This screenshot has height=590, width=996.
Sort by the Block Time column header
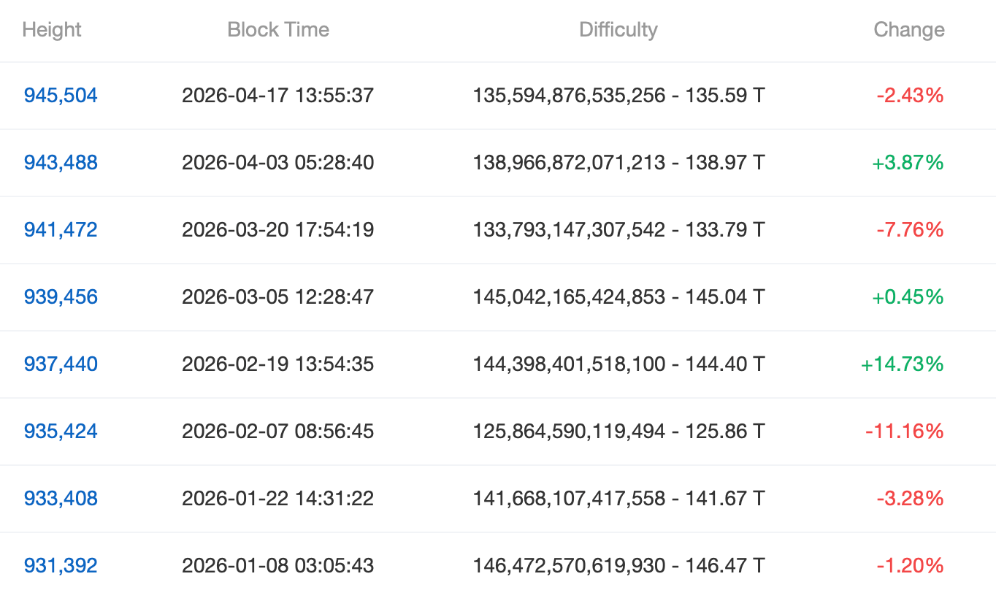pos(278,29)
